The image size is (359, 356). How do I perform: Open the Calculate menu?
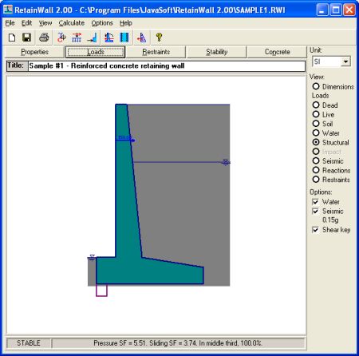(x=72, y=23)
